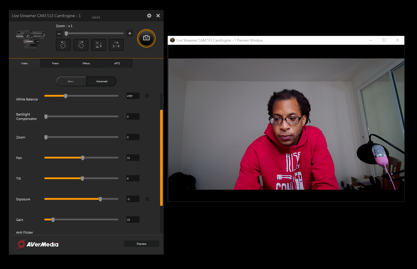Open the Filters tab
The height and width of the screenshot is (269, 417).
point(55,63)
